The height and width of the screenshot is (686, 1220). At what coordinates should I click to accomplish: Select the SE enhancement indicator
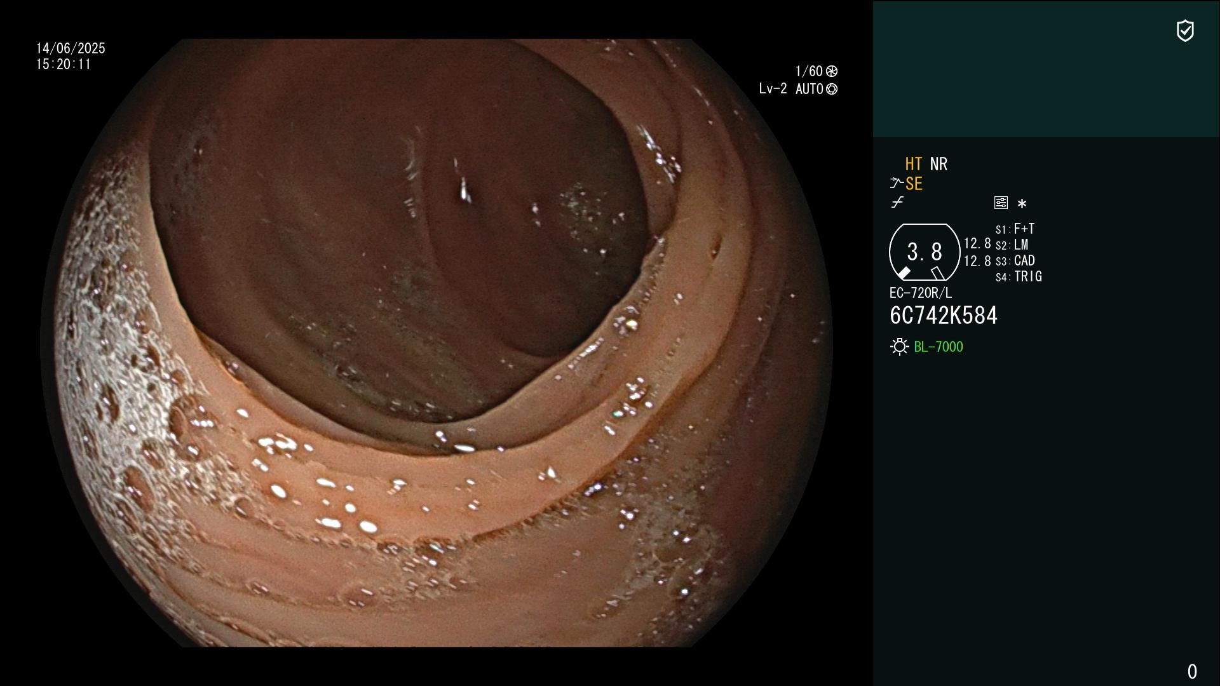(914, 184)
